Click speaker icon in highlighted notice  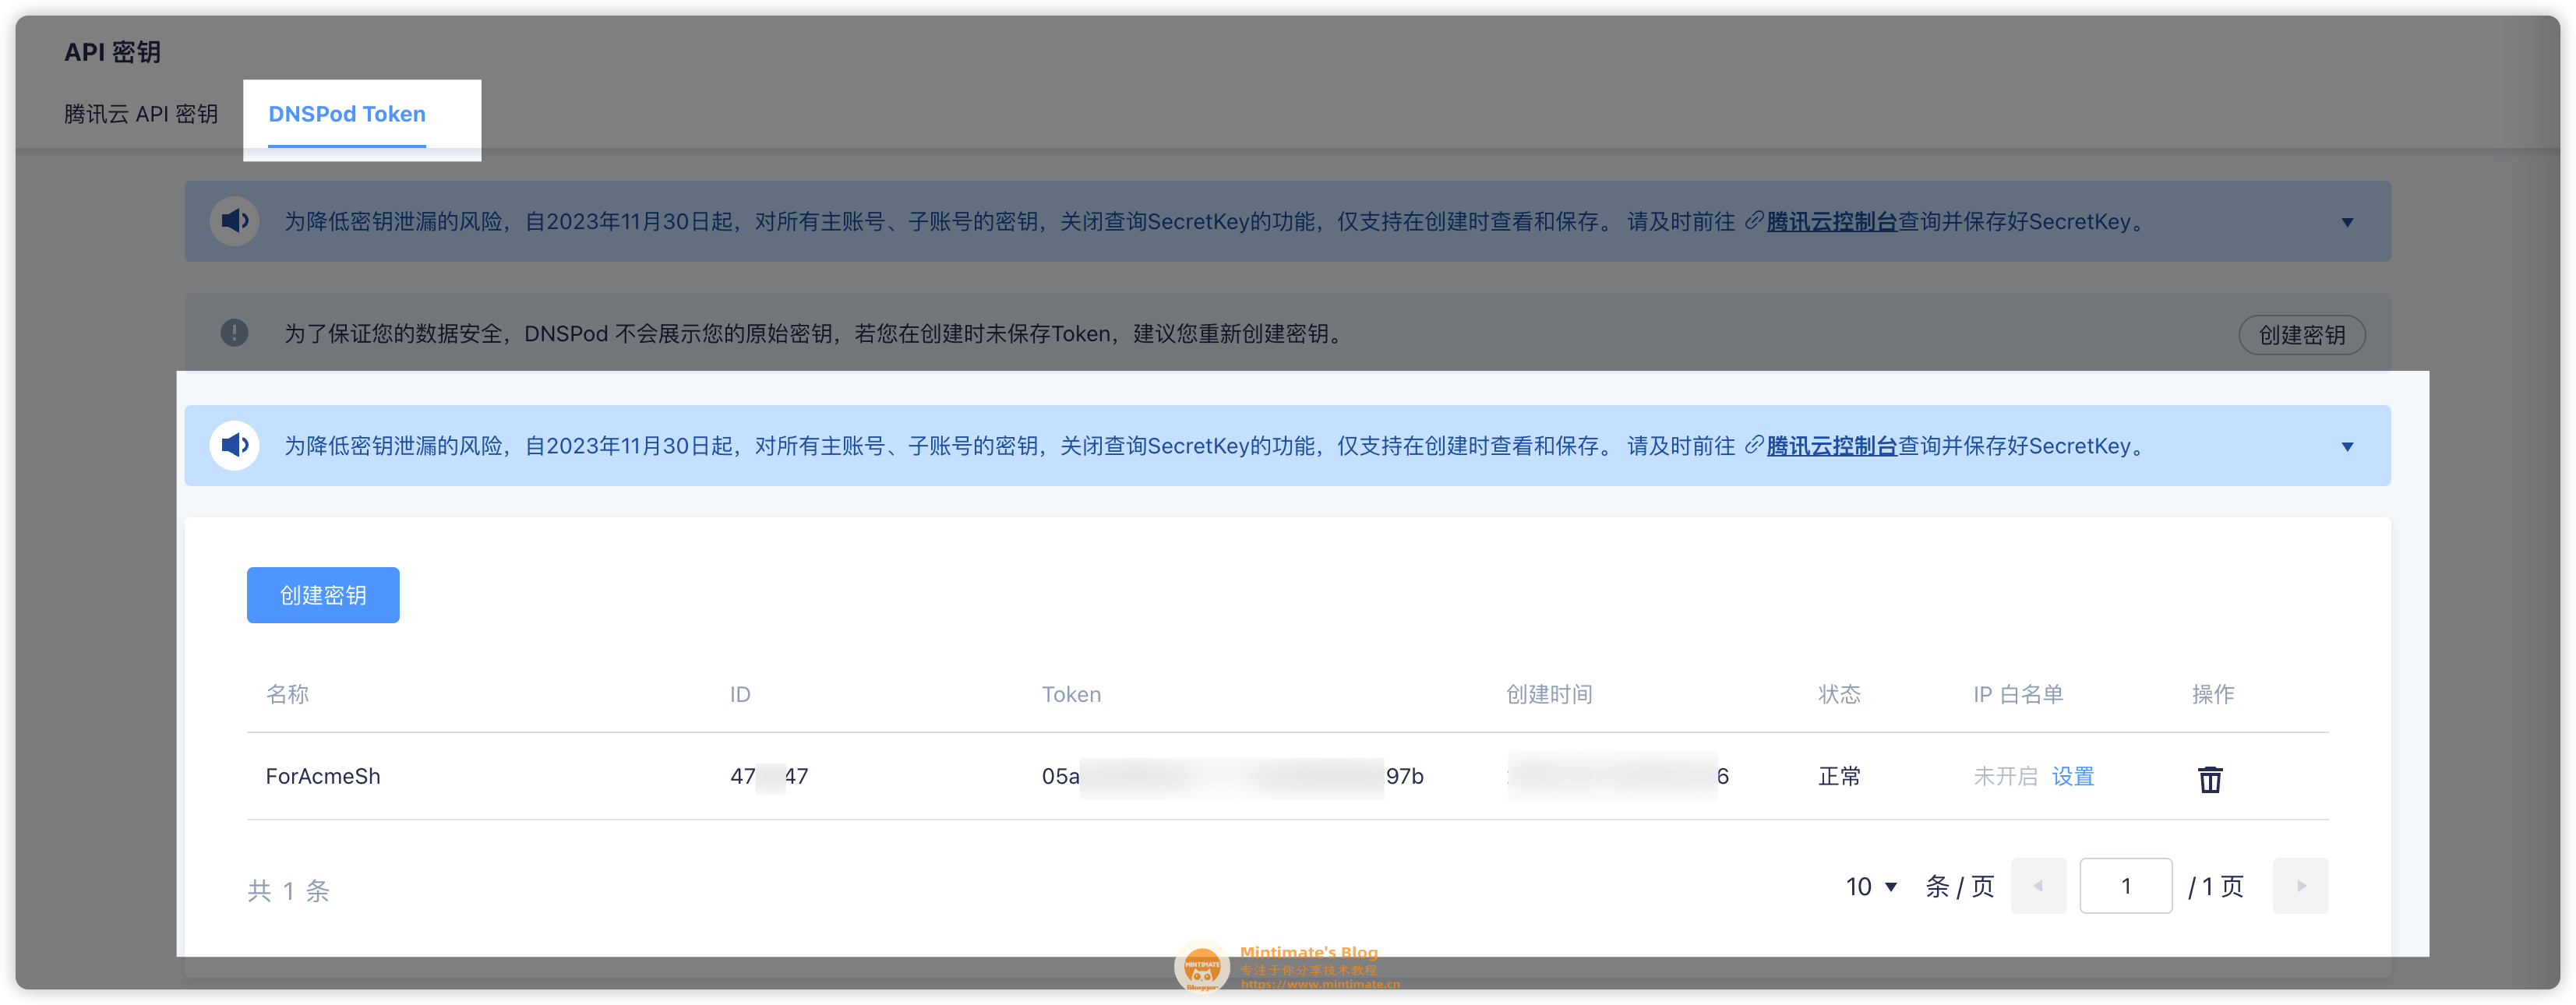pos(235,445)
